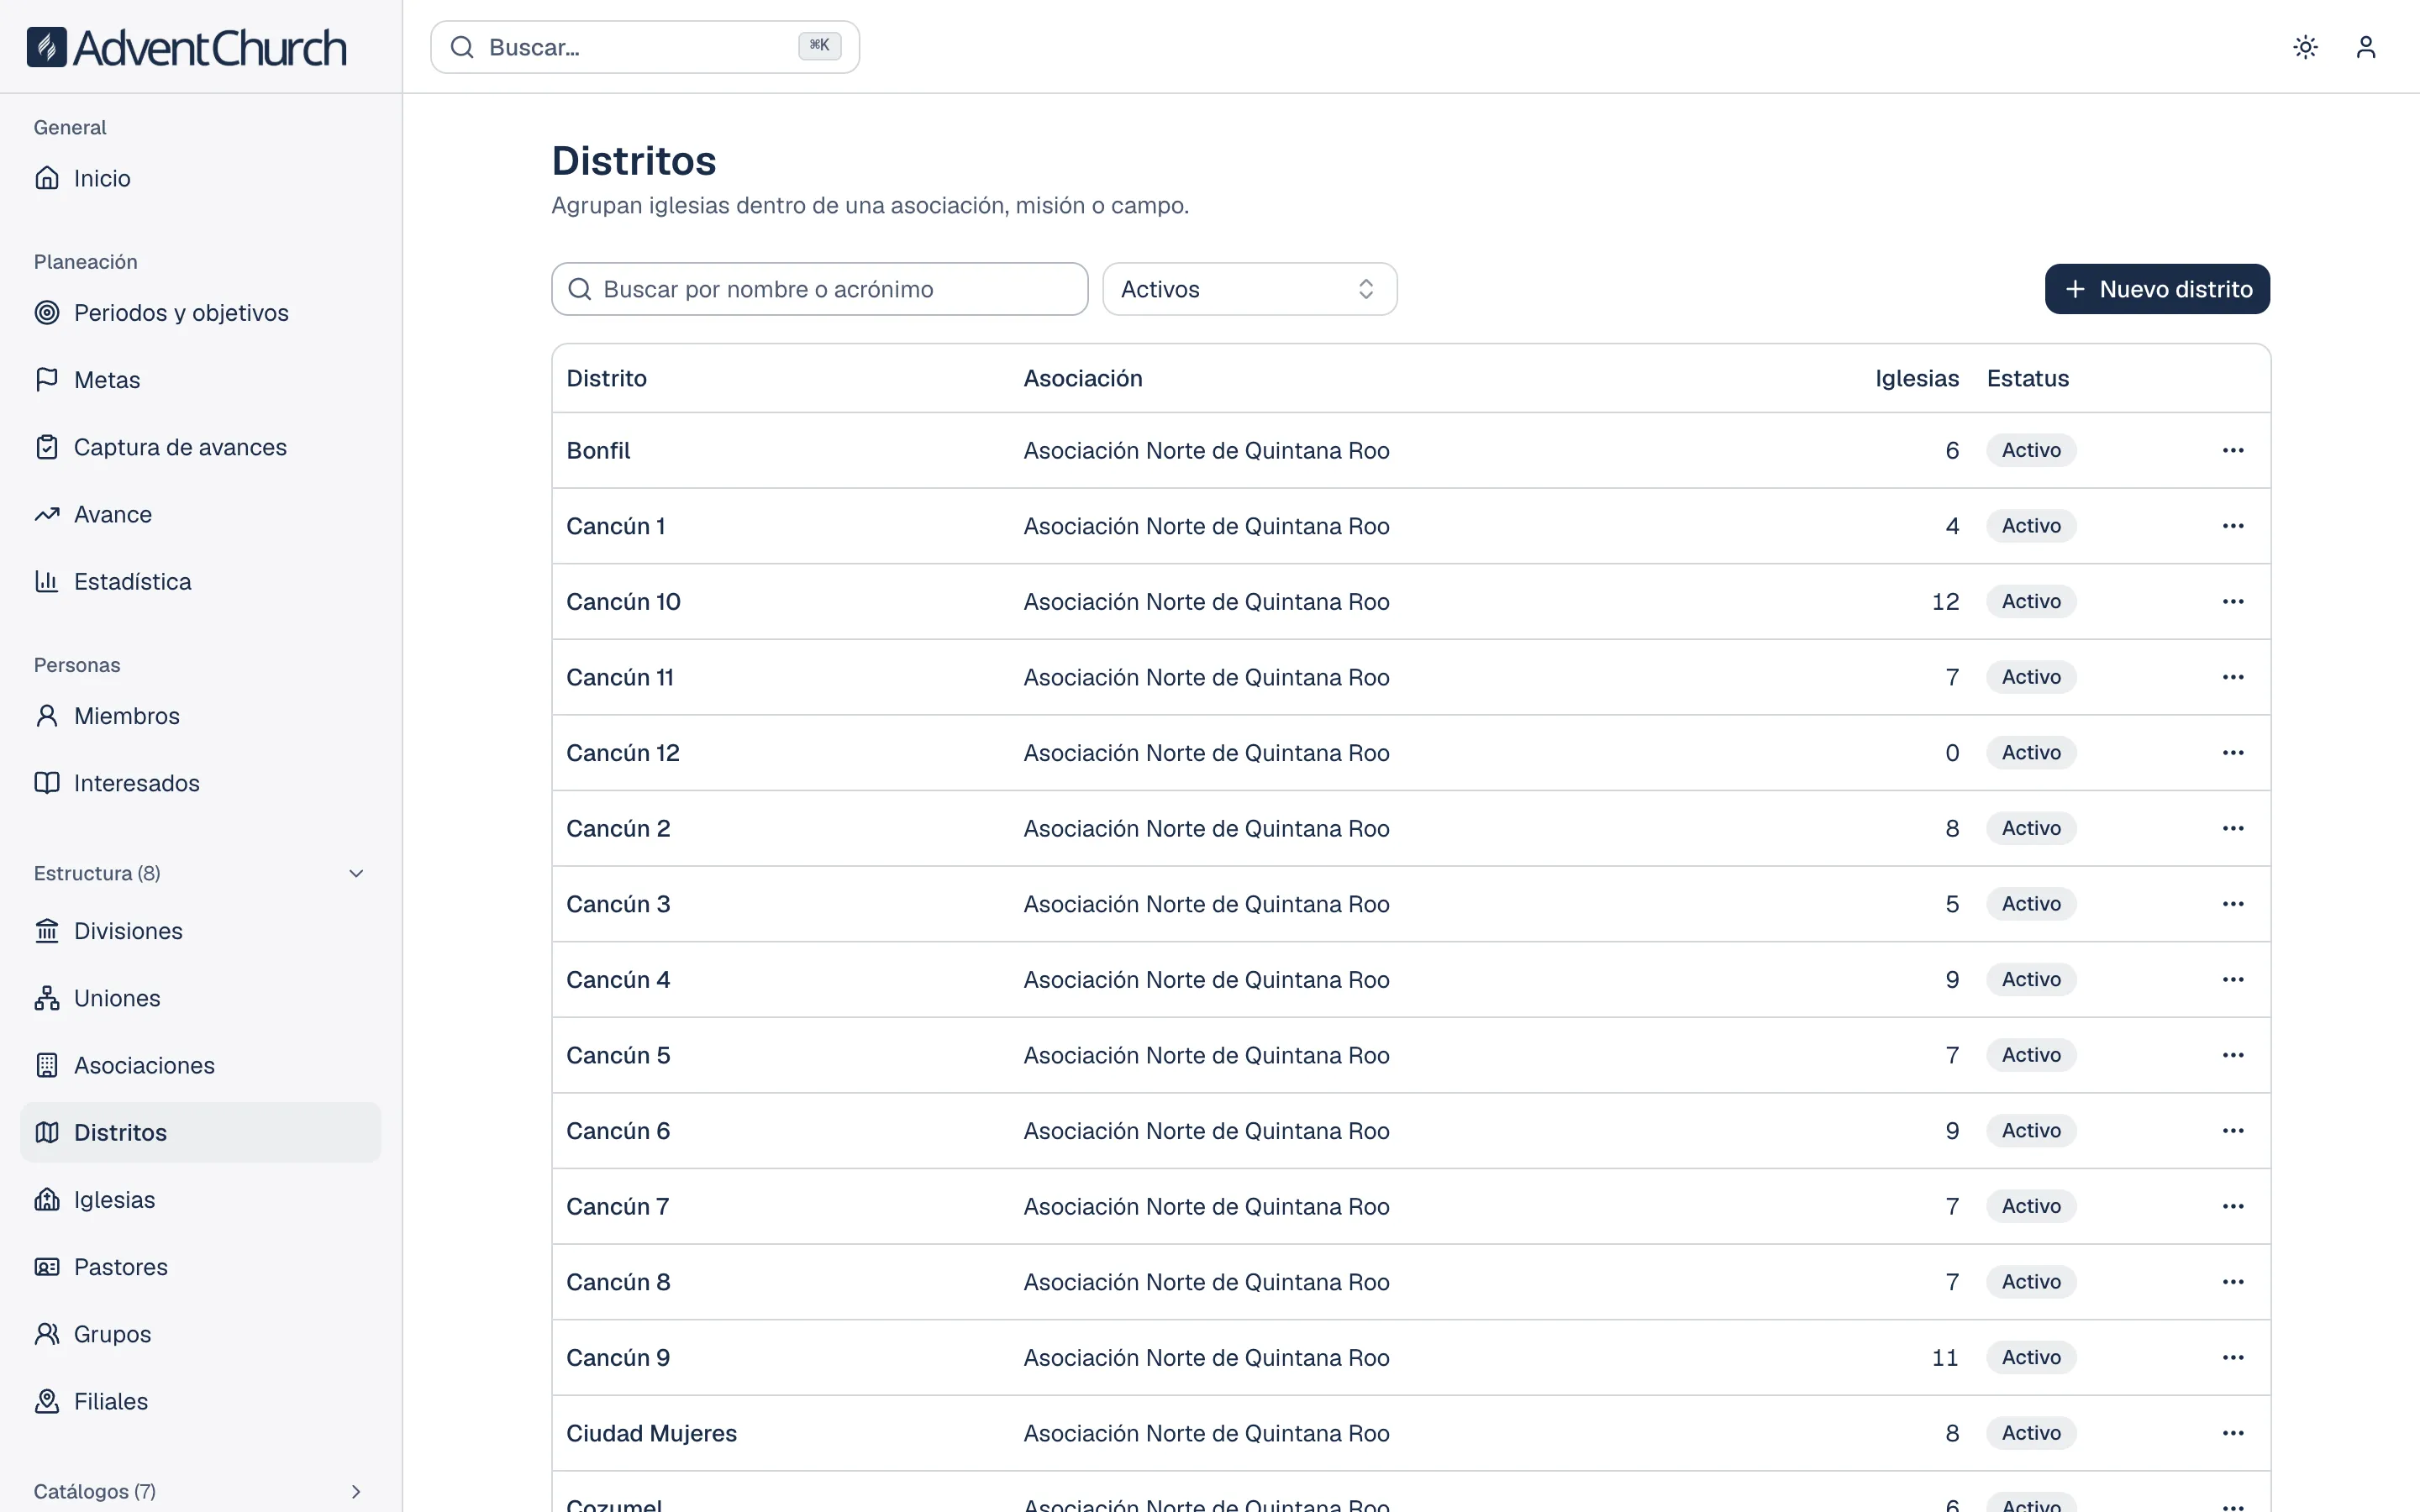Select the Cancún 8 district name

[x=618, y=1282]
